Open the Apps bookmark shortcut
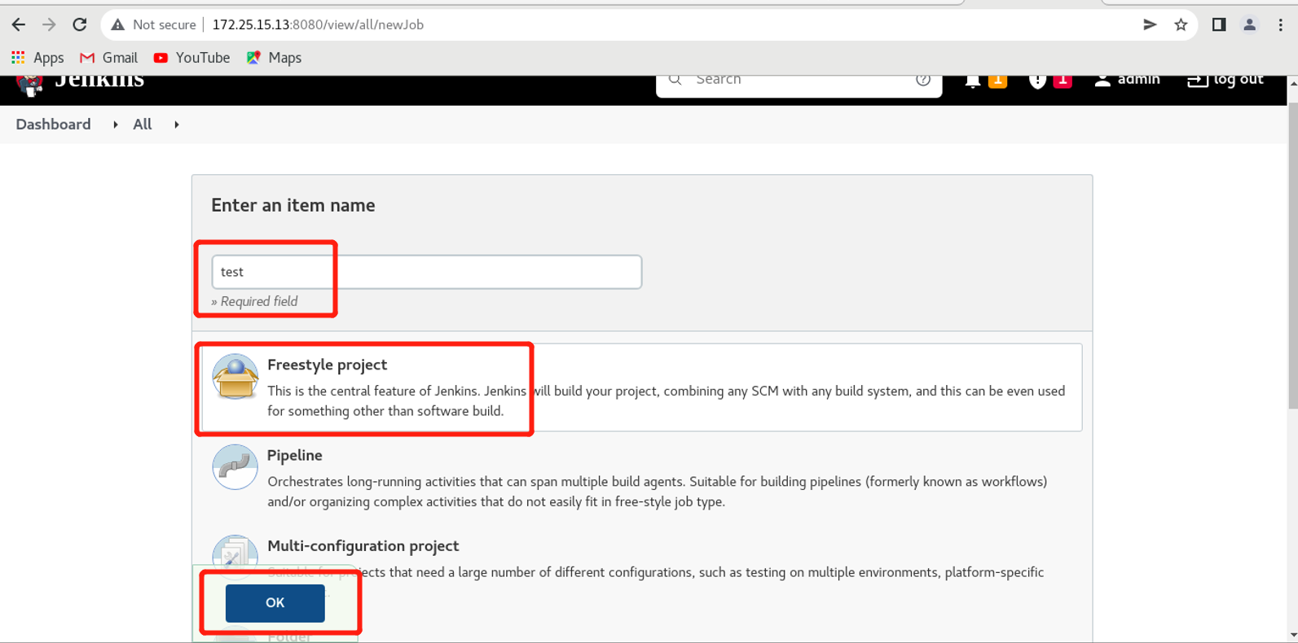Viewport: 1298px width, 643px height. pos(37,58)
